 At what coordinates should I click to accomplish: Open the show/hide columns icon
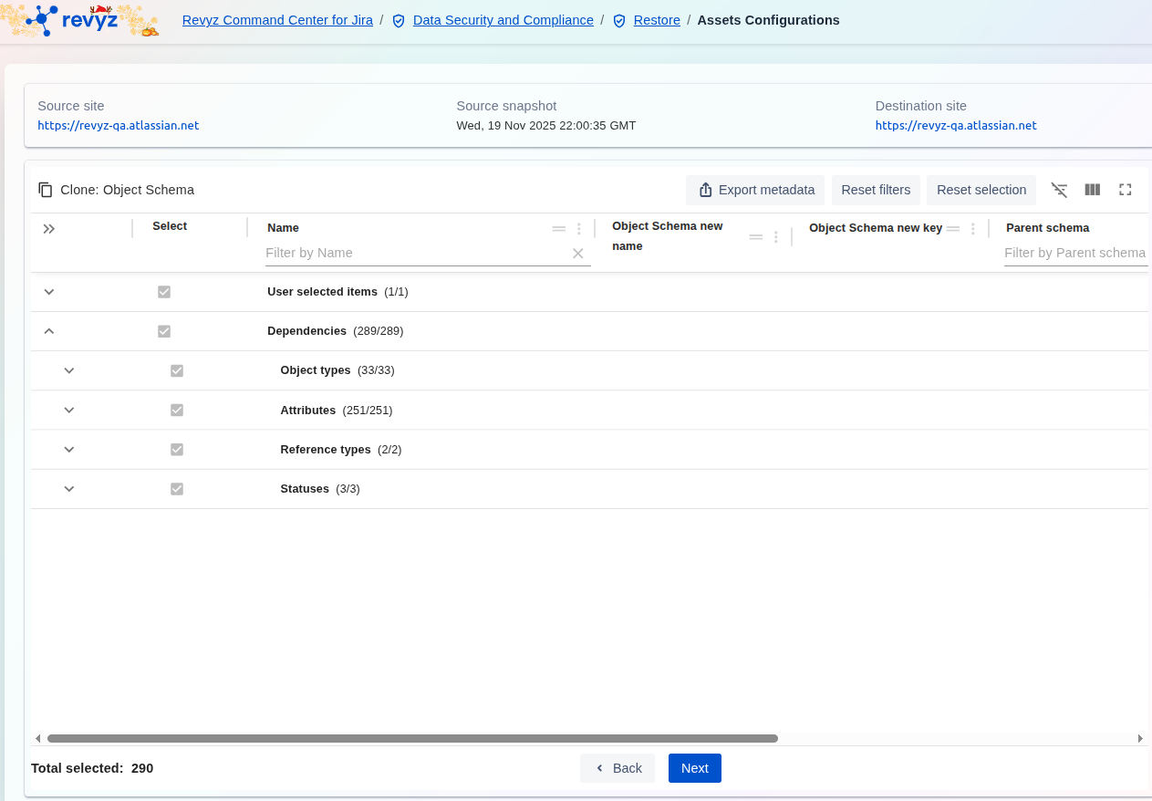(1092, 190)
